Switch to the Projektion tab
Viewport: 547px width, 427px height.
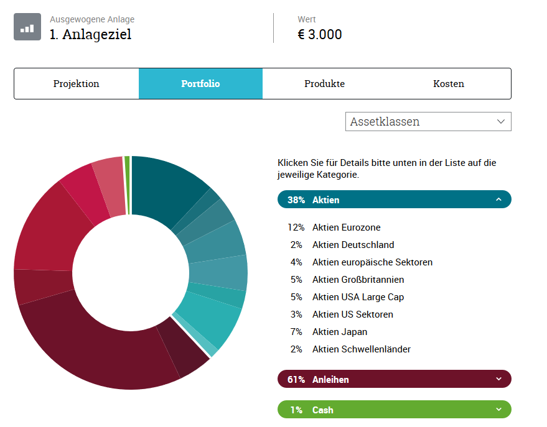point(76,83)
